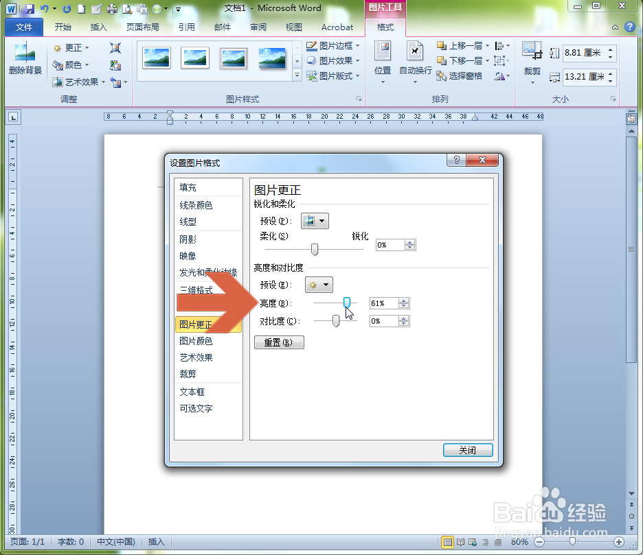The image size is (643, 555).
Task: Click the brightness 61% value field
Action: coord(383,303)
